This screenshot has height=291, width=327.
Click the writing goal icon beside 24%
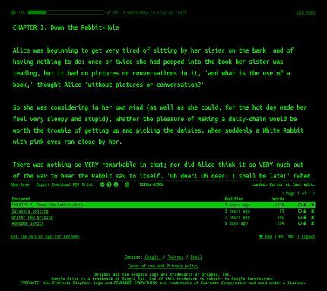point(14,12)
